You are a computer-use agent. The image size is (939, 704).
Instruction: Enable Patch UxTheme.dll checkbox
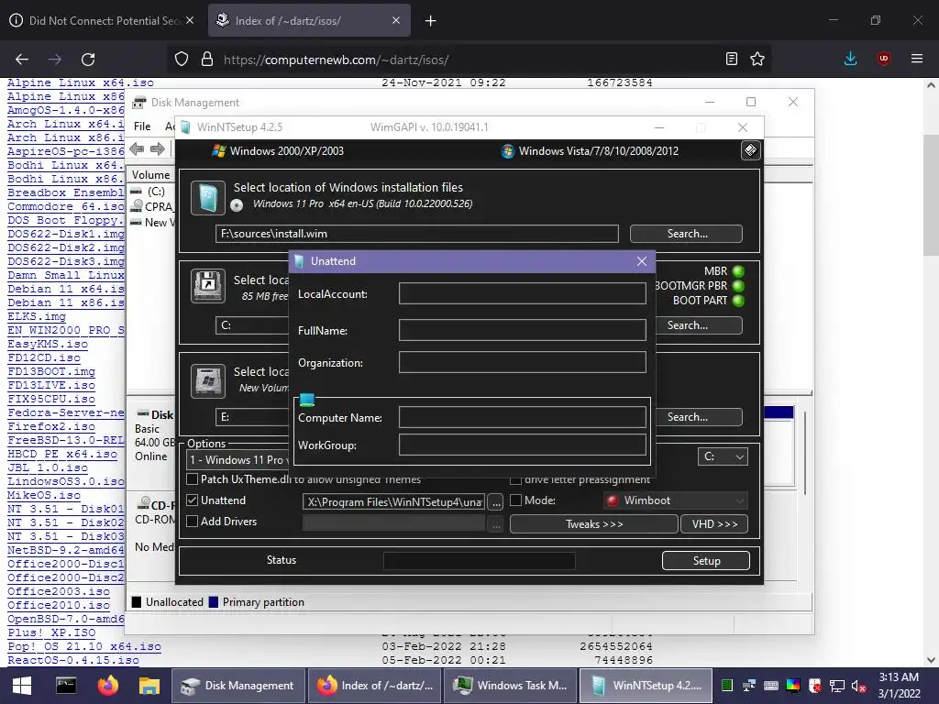pos(193,478)
